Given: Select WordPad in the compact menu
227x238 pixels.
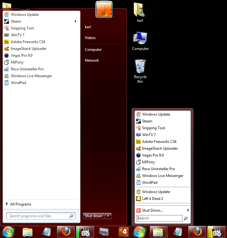Looking at the screenshot, I should pos(163,183).
